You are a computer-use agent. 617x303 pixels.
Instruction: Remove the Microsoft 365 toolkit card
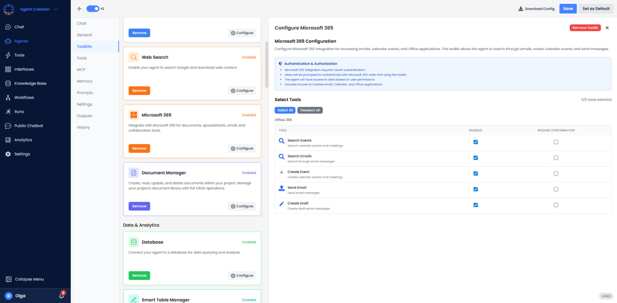pos(139,148)
